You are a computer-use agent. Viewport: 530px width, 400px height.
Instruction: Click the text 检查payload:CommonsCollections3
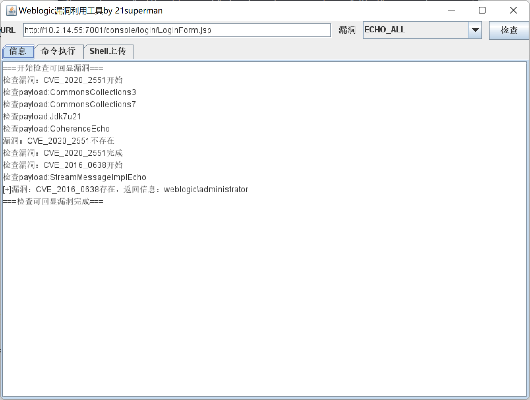pos(69,92)
